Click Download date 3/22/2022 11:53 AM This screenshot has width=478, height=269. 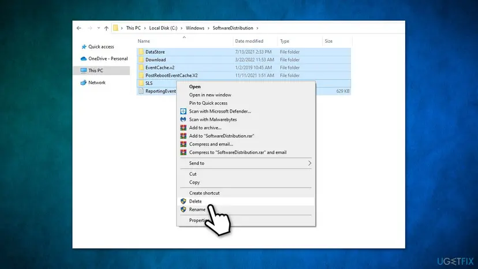pos(254,60)
